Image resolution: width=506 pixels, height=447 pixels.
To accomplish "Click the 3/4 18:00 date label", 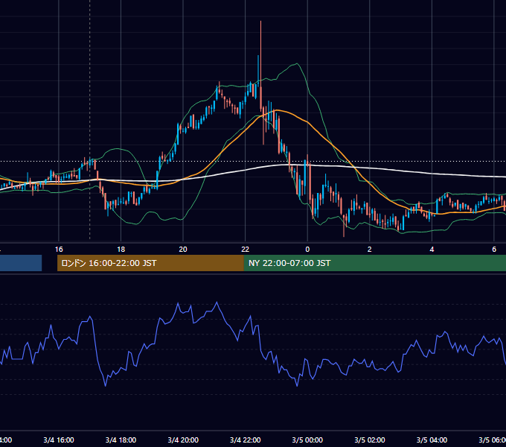I will (121, 440).
